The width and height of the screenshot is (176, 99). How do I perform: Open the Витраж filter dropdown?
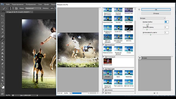(153, 18)
